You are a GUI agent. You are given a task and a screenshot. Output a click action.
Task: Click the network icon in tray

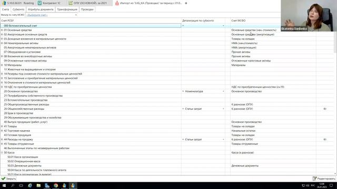pyautogui.click(x=303, y=185)
